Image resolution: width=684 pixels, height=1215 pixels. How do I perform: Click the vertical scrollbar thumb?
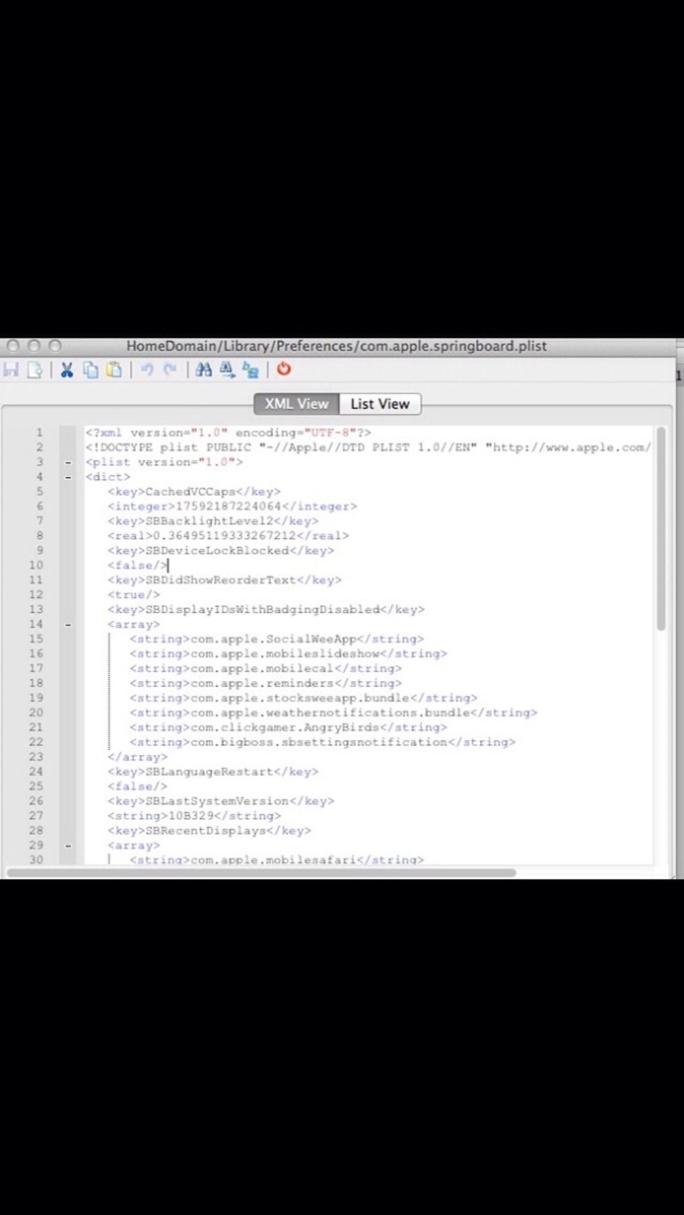tap(660, 531)
